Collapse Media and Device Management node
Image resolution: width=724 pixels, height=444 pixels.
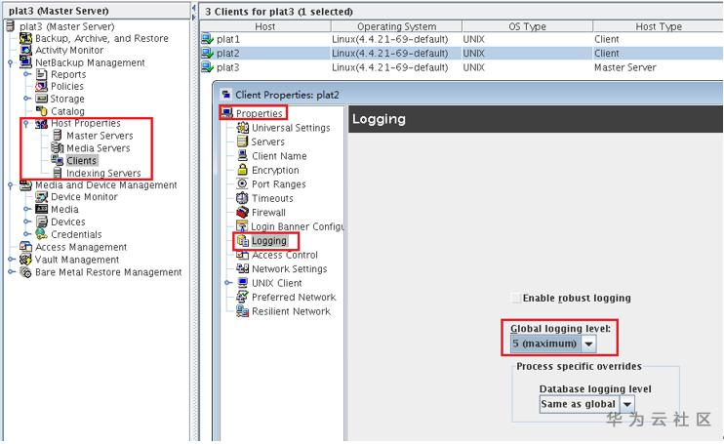[x=11, y=185]
